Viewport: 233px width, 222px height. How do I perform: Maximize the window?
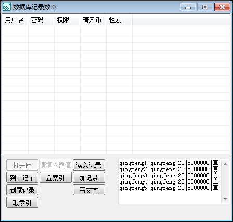[x=205, y=7]
